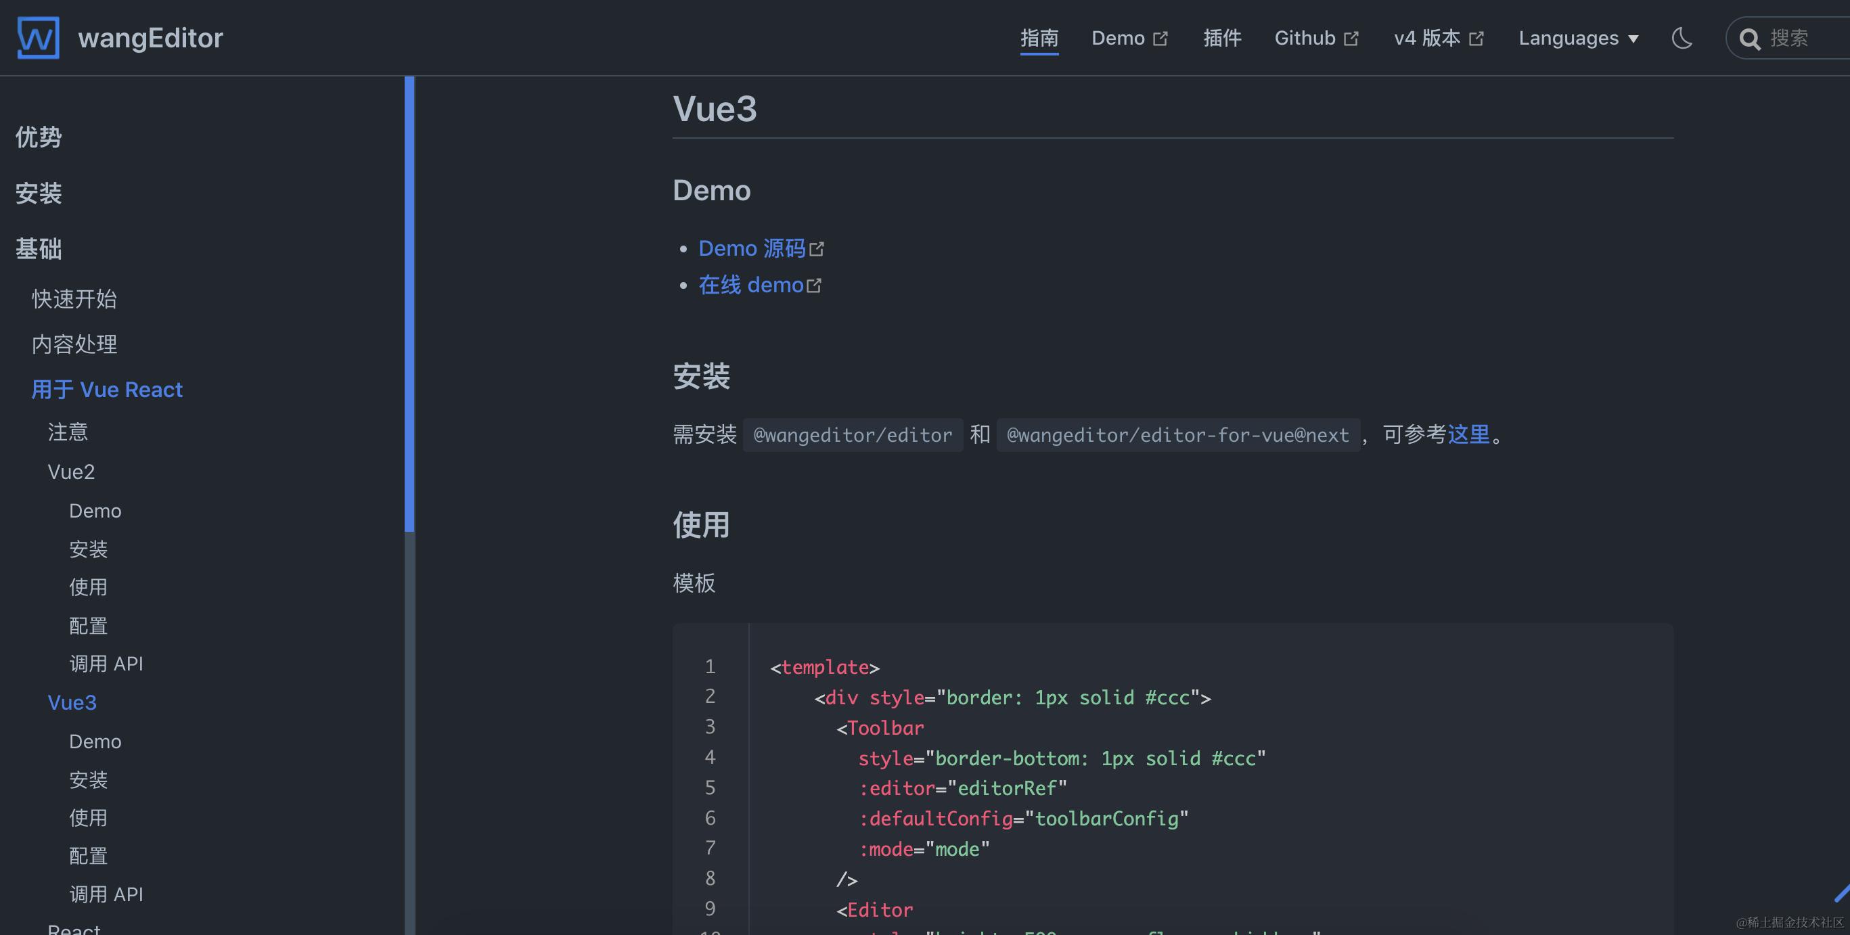Select 用于 Vue React sidebar item
The width and height of the screenshot is (1850, 935).
(x=107, y=389)
